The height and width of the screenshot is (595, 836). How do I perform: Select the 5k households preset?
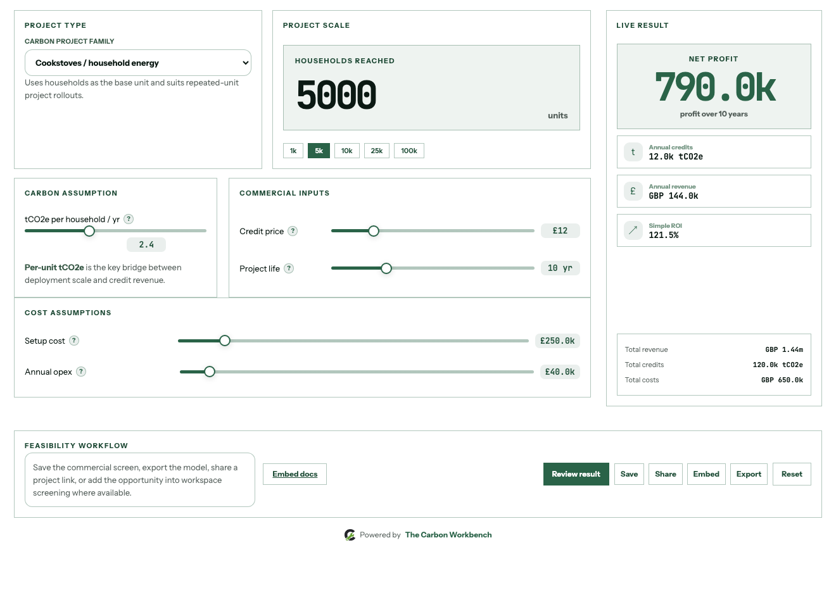[x=319, y=151]
